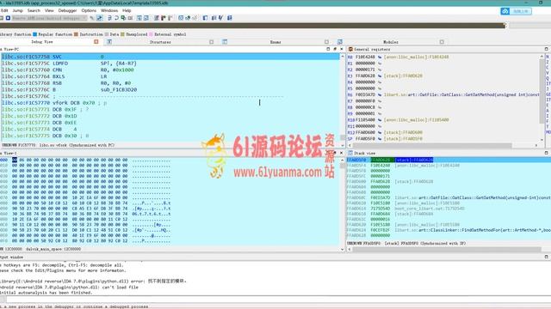
Task: Close the Modules tab
Action: [442, 42]
